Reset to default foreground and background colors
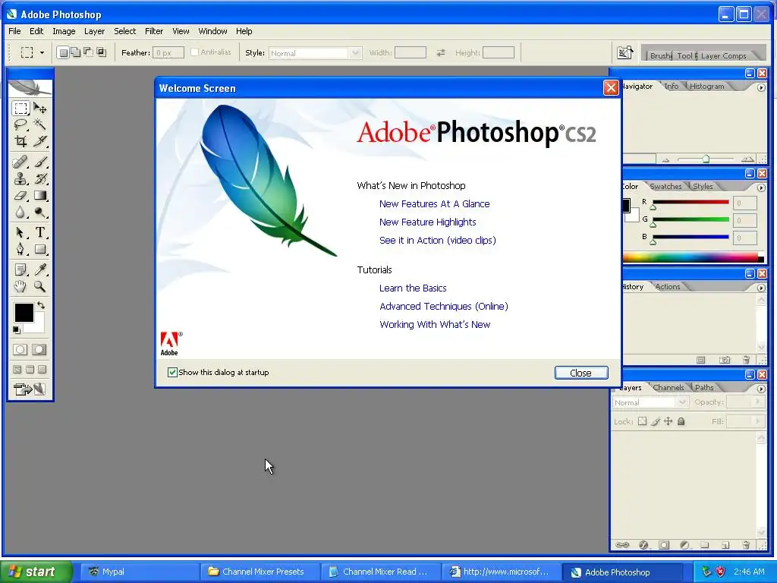 (x=17, y=329)
